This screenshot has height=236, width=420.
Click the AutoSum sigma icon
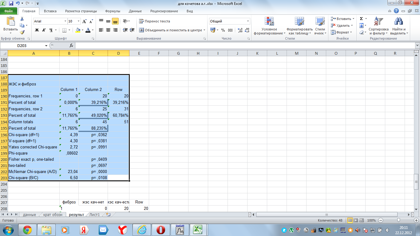point(362,19)
